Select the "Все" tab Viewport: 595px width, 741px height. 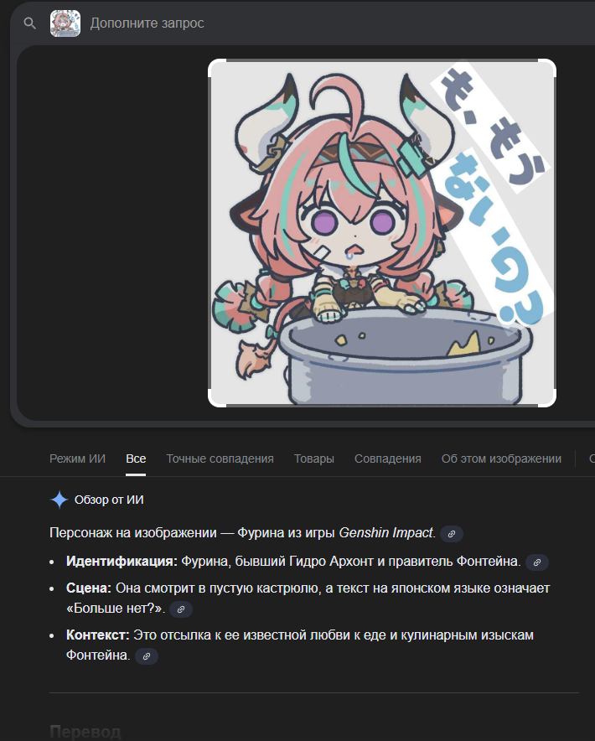tap(136, 459)
